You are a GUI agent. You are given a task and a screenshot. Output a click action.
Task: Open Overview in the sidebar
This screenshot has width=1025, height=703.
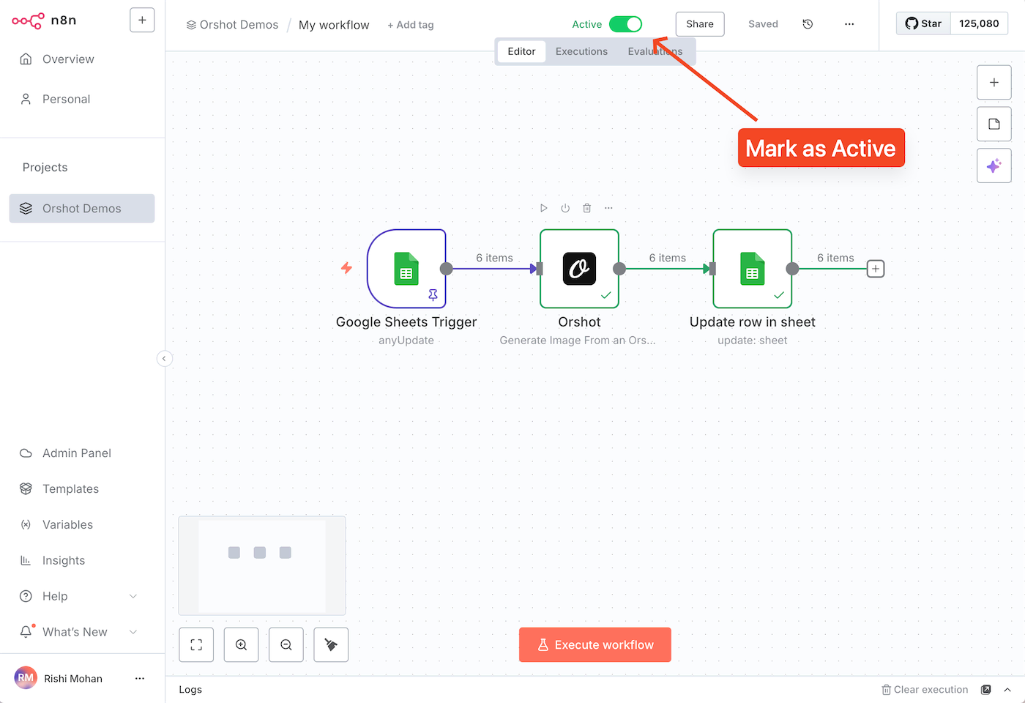coord(68,59)
